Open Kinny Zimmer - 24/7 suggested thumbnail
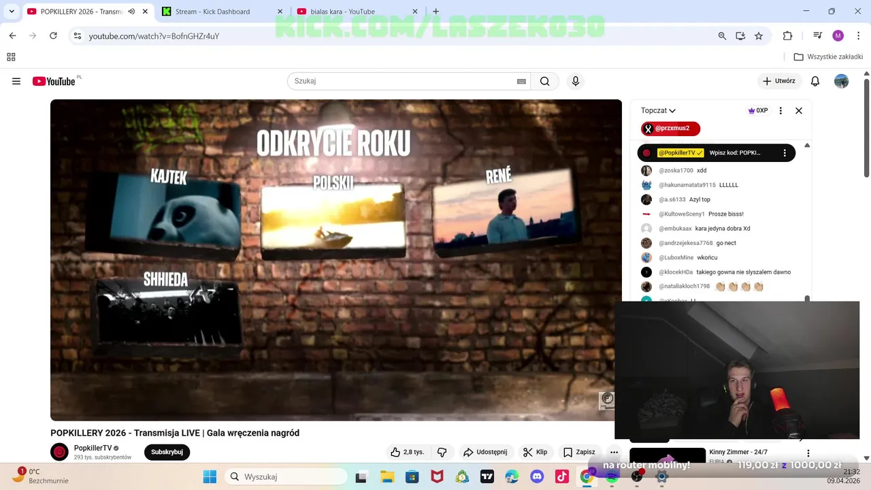The height and width of the screenshot is (490, 871). coord(668,455)
